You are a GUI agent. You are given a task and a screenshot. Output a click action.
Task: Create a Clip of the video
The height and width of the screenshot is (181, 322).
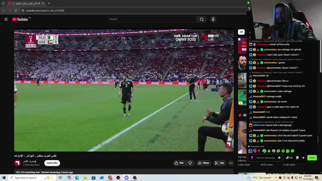point(219,163)
